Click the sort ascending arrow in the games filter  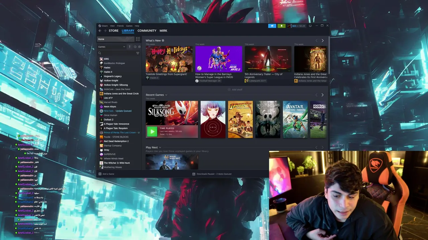coord(130,47)
